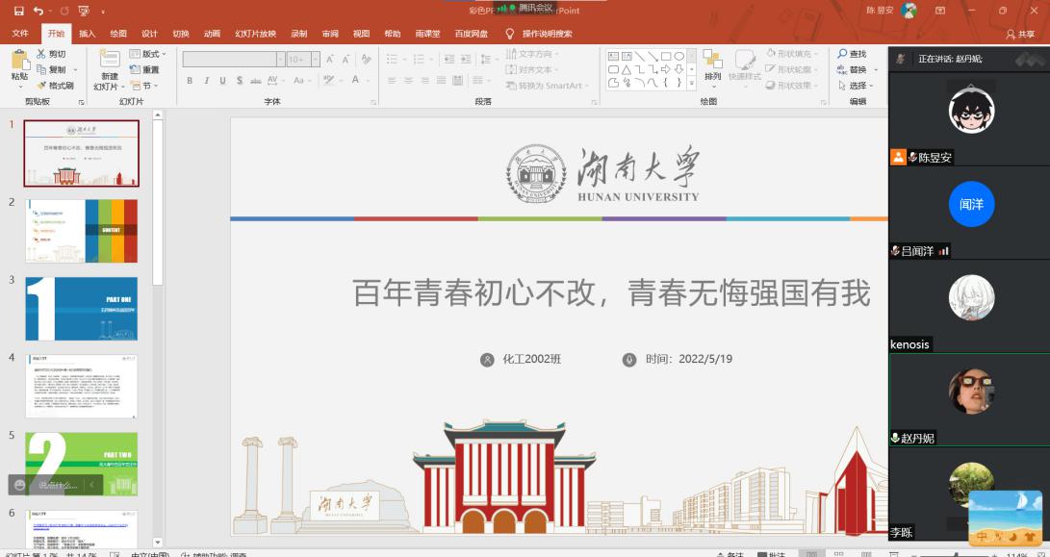
Task: Toggle Underline formatting
Action: (222, 81)
